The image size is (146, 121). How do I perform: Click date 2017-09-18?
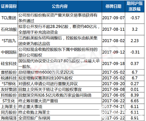(113, 64)
